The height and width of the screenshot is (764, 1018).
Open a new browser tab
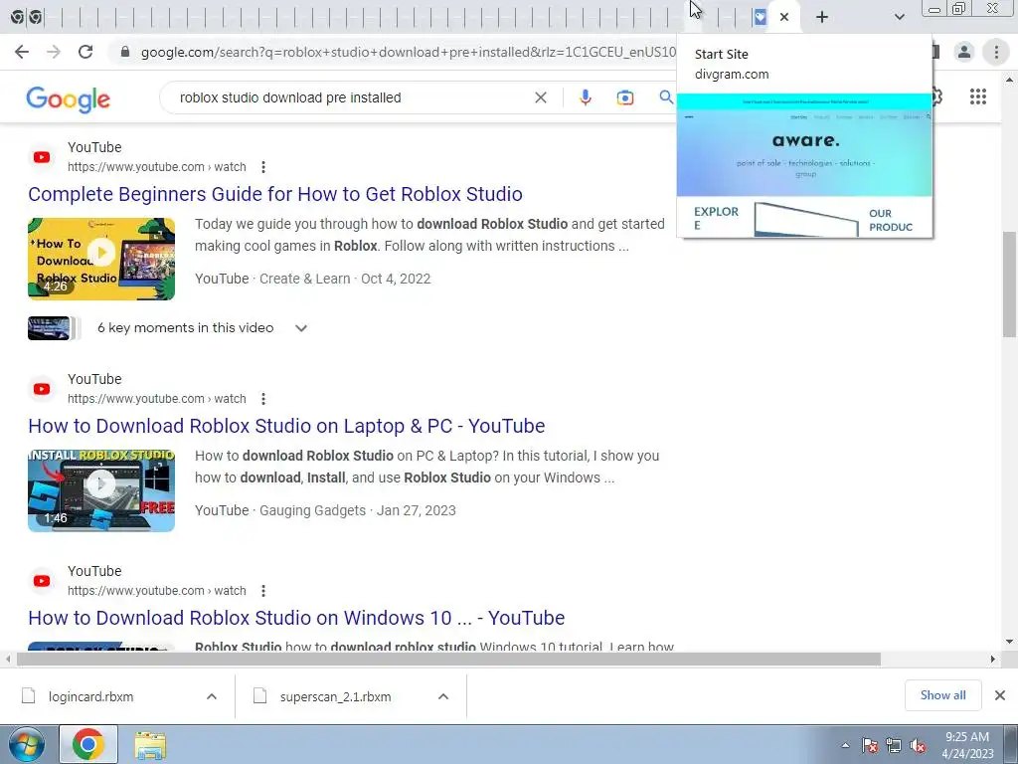point(822,17)
